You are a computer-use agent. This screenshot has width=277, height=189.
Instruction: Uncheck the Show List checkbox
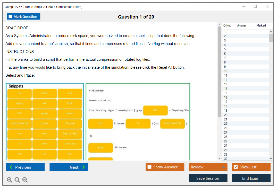[236, 167]
